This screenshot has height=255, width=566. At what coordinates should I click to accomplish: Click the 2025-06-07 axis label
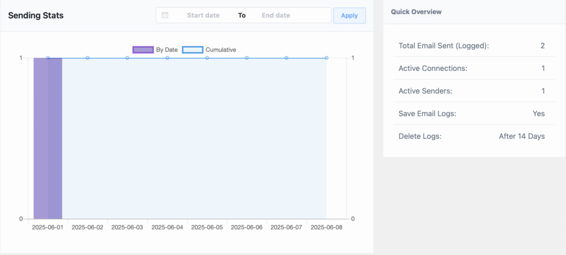click(x=286, y=227)
